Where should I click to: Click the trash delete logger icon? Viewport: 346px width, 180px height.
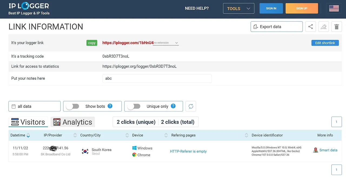[x=337, y=27]
